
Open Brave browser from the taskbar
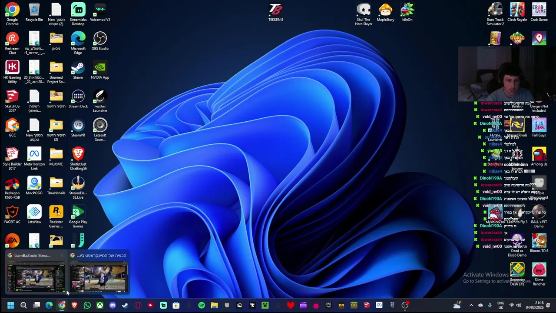pos(74,305)
